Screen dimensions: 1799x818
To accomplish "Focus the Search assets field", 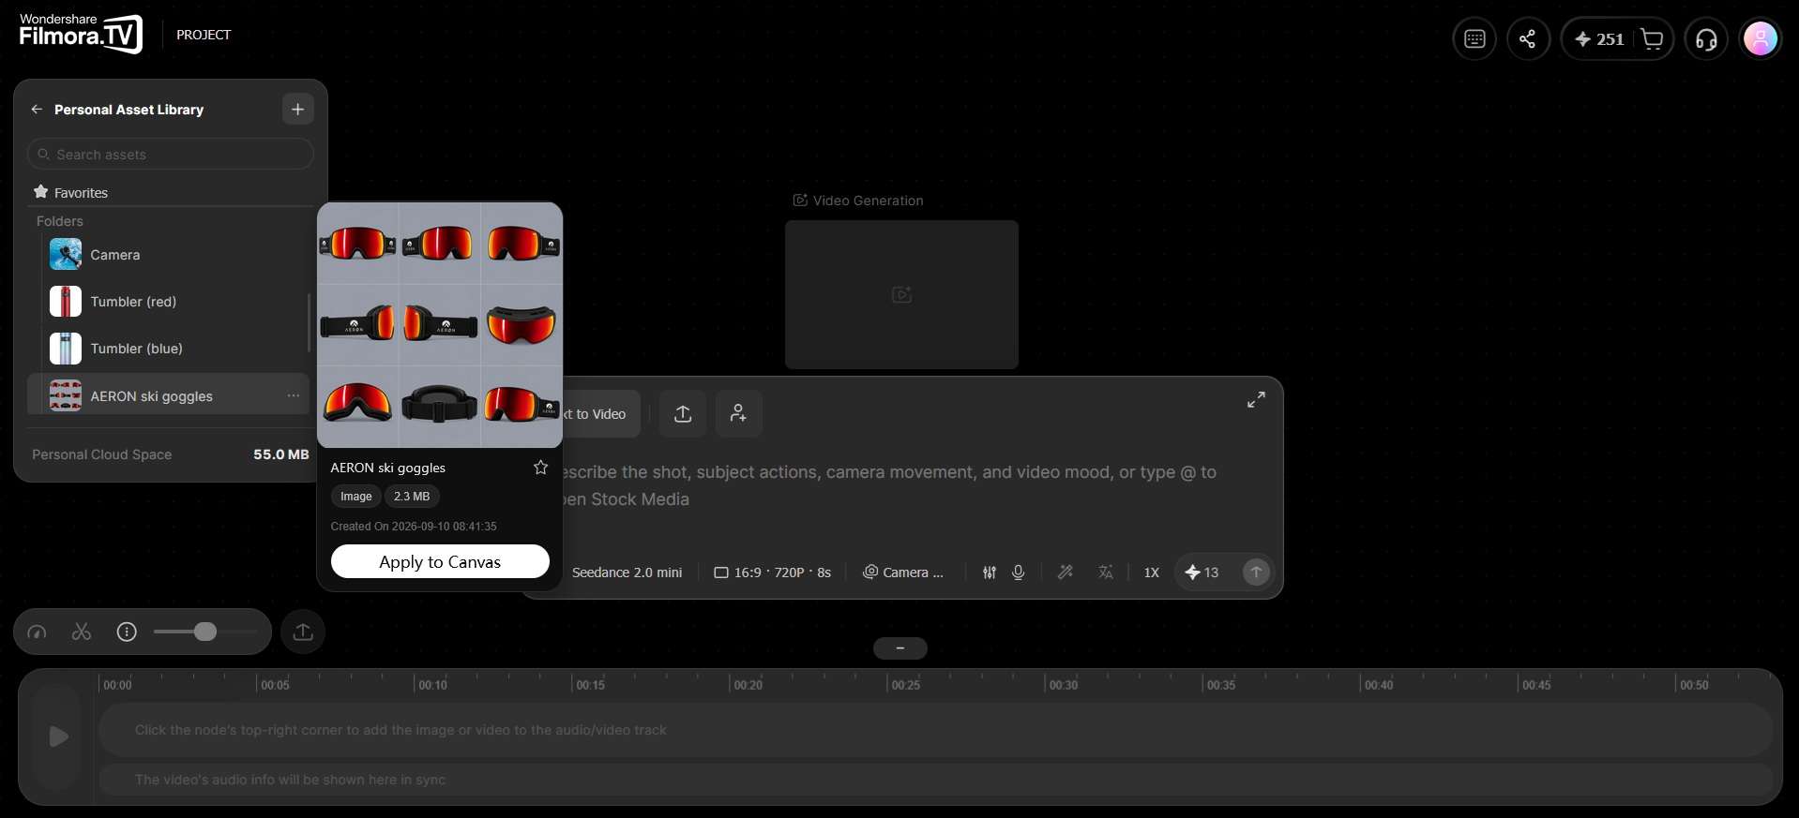I will pos(171,155).
